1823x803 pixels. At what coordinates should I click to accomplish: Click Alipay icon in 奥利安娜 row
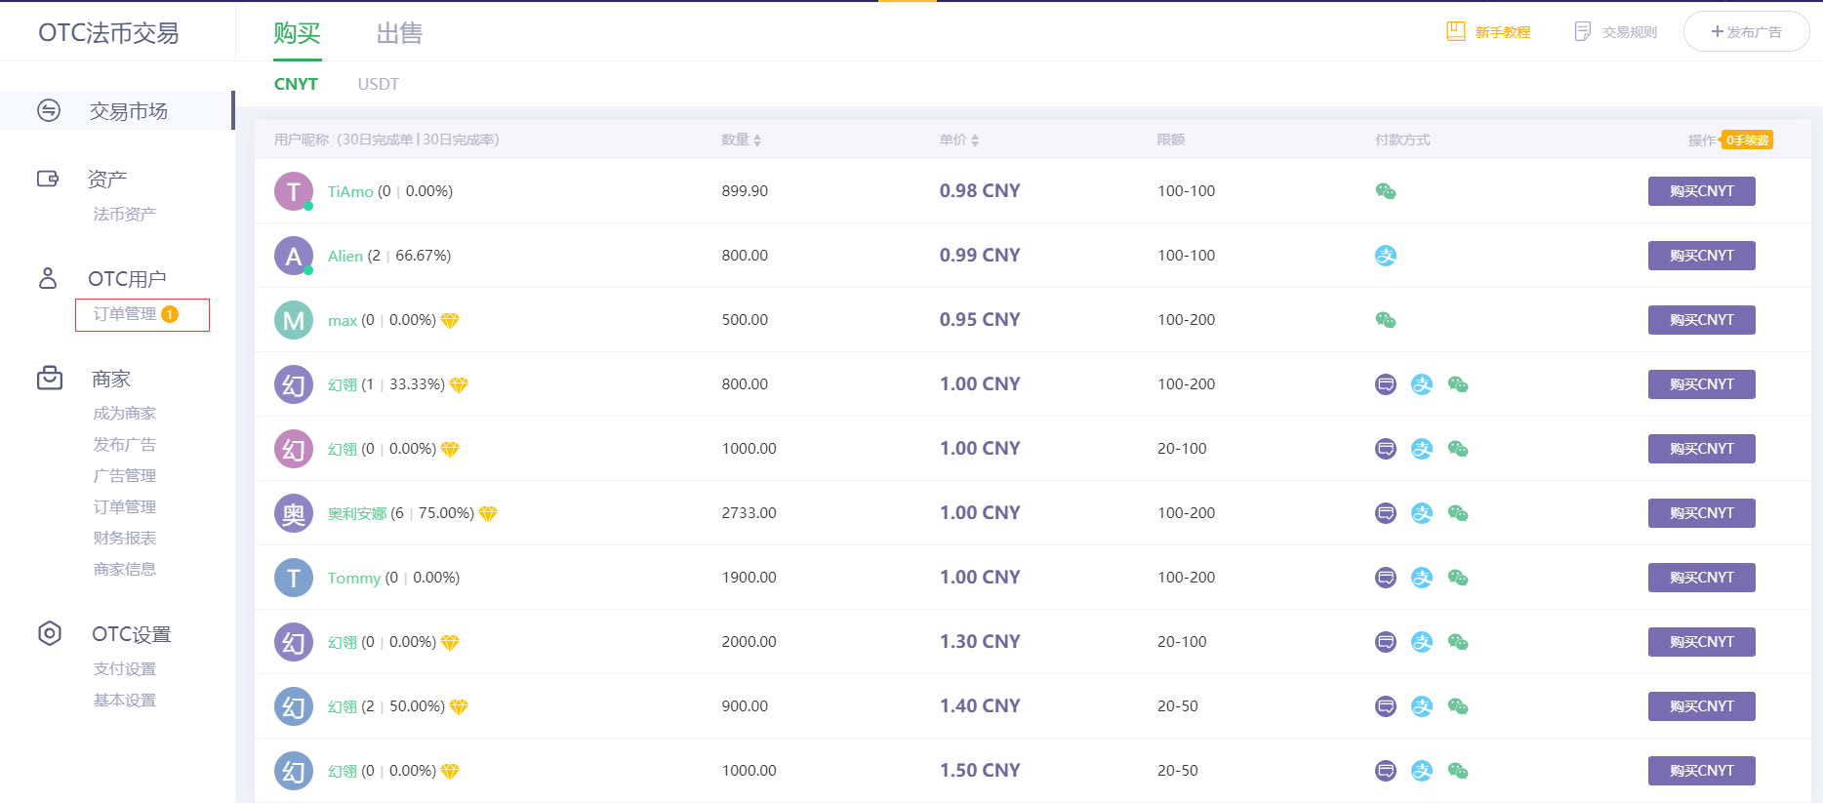[x=1422, y=513]
